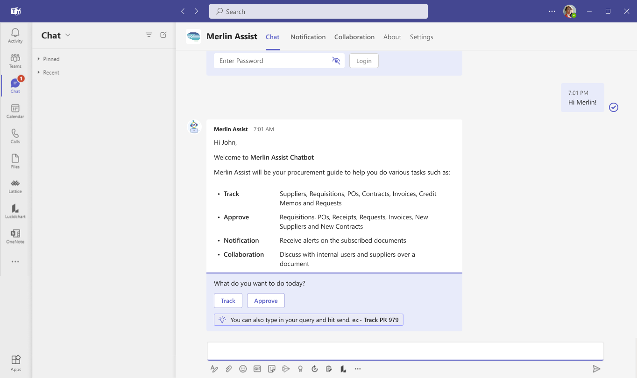This screenshot has width=637, height=378.
Task: Open Settings and more ellipsis in title bar
Action: [x=552, y=11]
